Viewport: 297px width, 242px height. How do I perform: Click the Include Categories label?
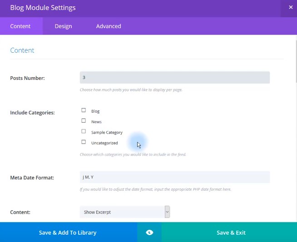point(32,113)
